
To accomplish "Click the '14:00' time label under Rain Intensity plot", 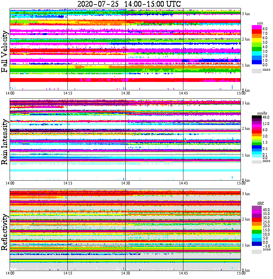I will pos(10,183).
